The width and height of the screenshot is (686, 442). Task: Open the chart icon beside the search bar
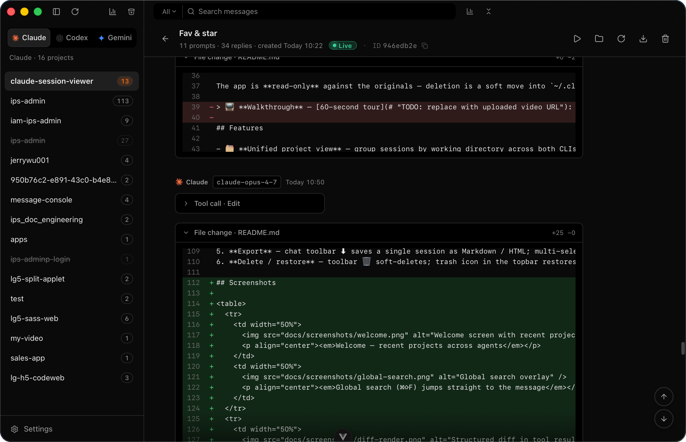point(470,11)
